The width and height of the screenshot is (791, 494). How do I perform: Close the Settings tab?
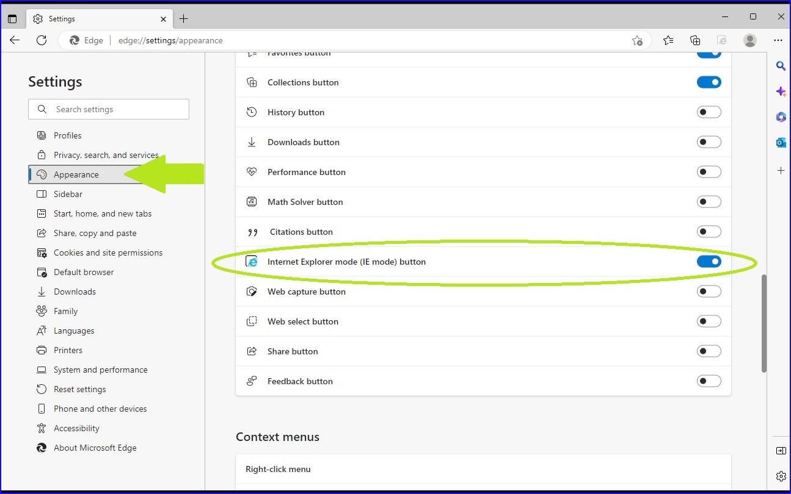coord(163,19)
